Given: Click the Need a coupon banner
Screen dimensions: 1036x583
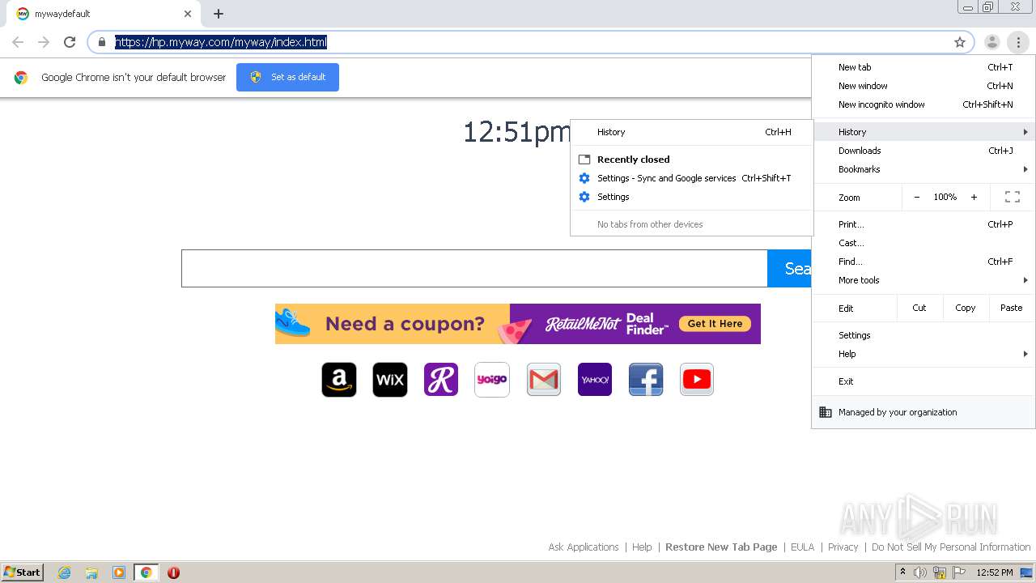Looking at the screenshot, I should [518, 324].
